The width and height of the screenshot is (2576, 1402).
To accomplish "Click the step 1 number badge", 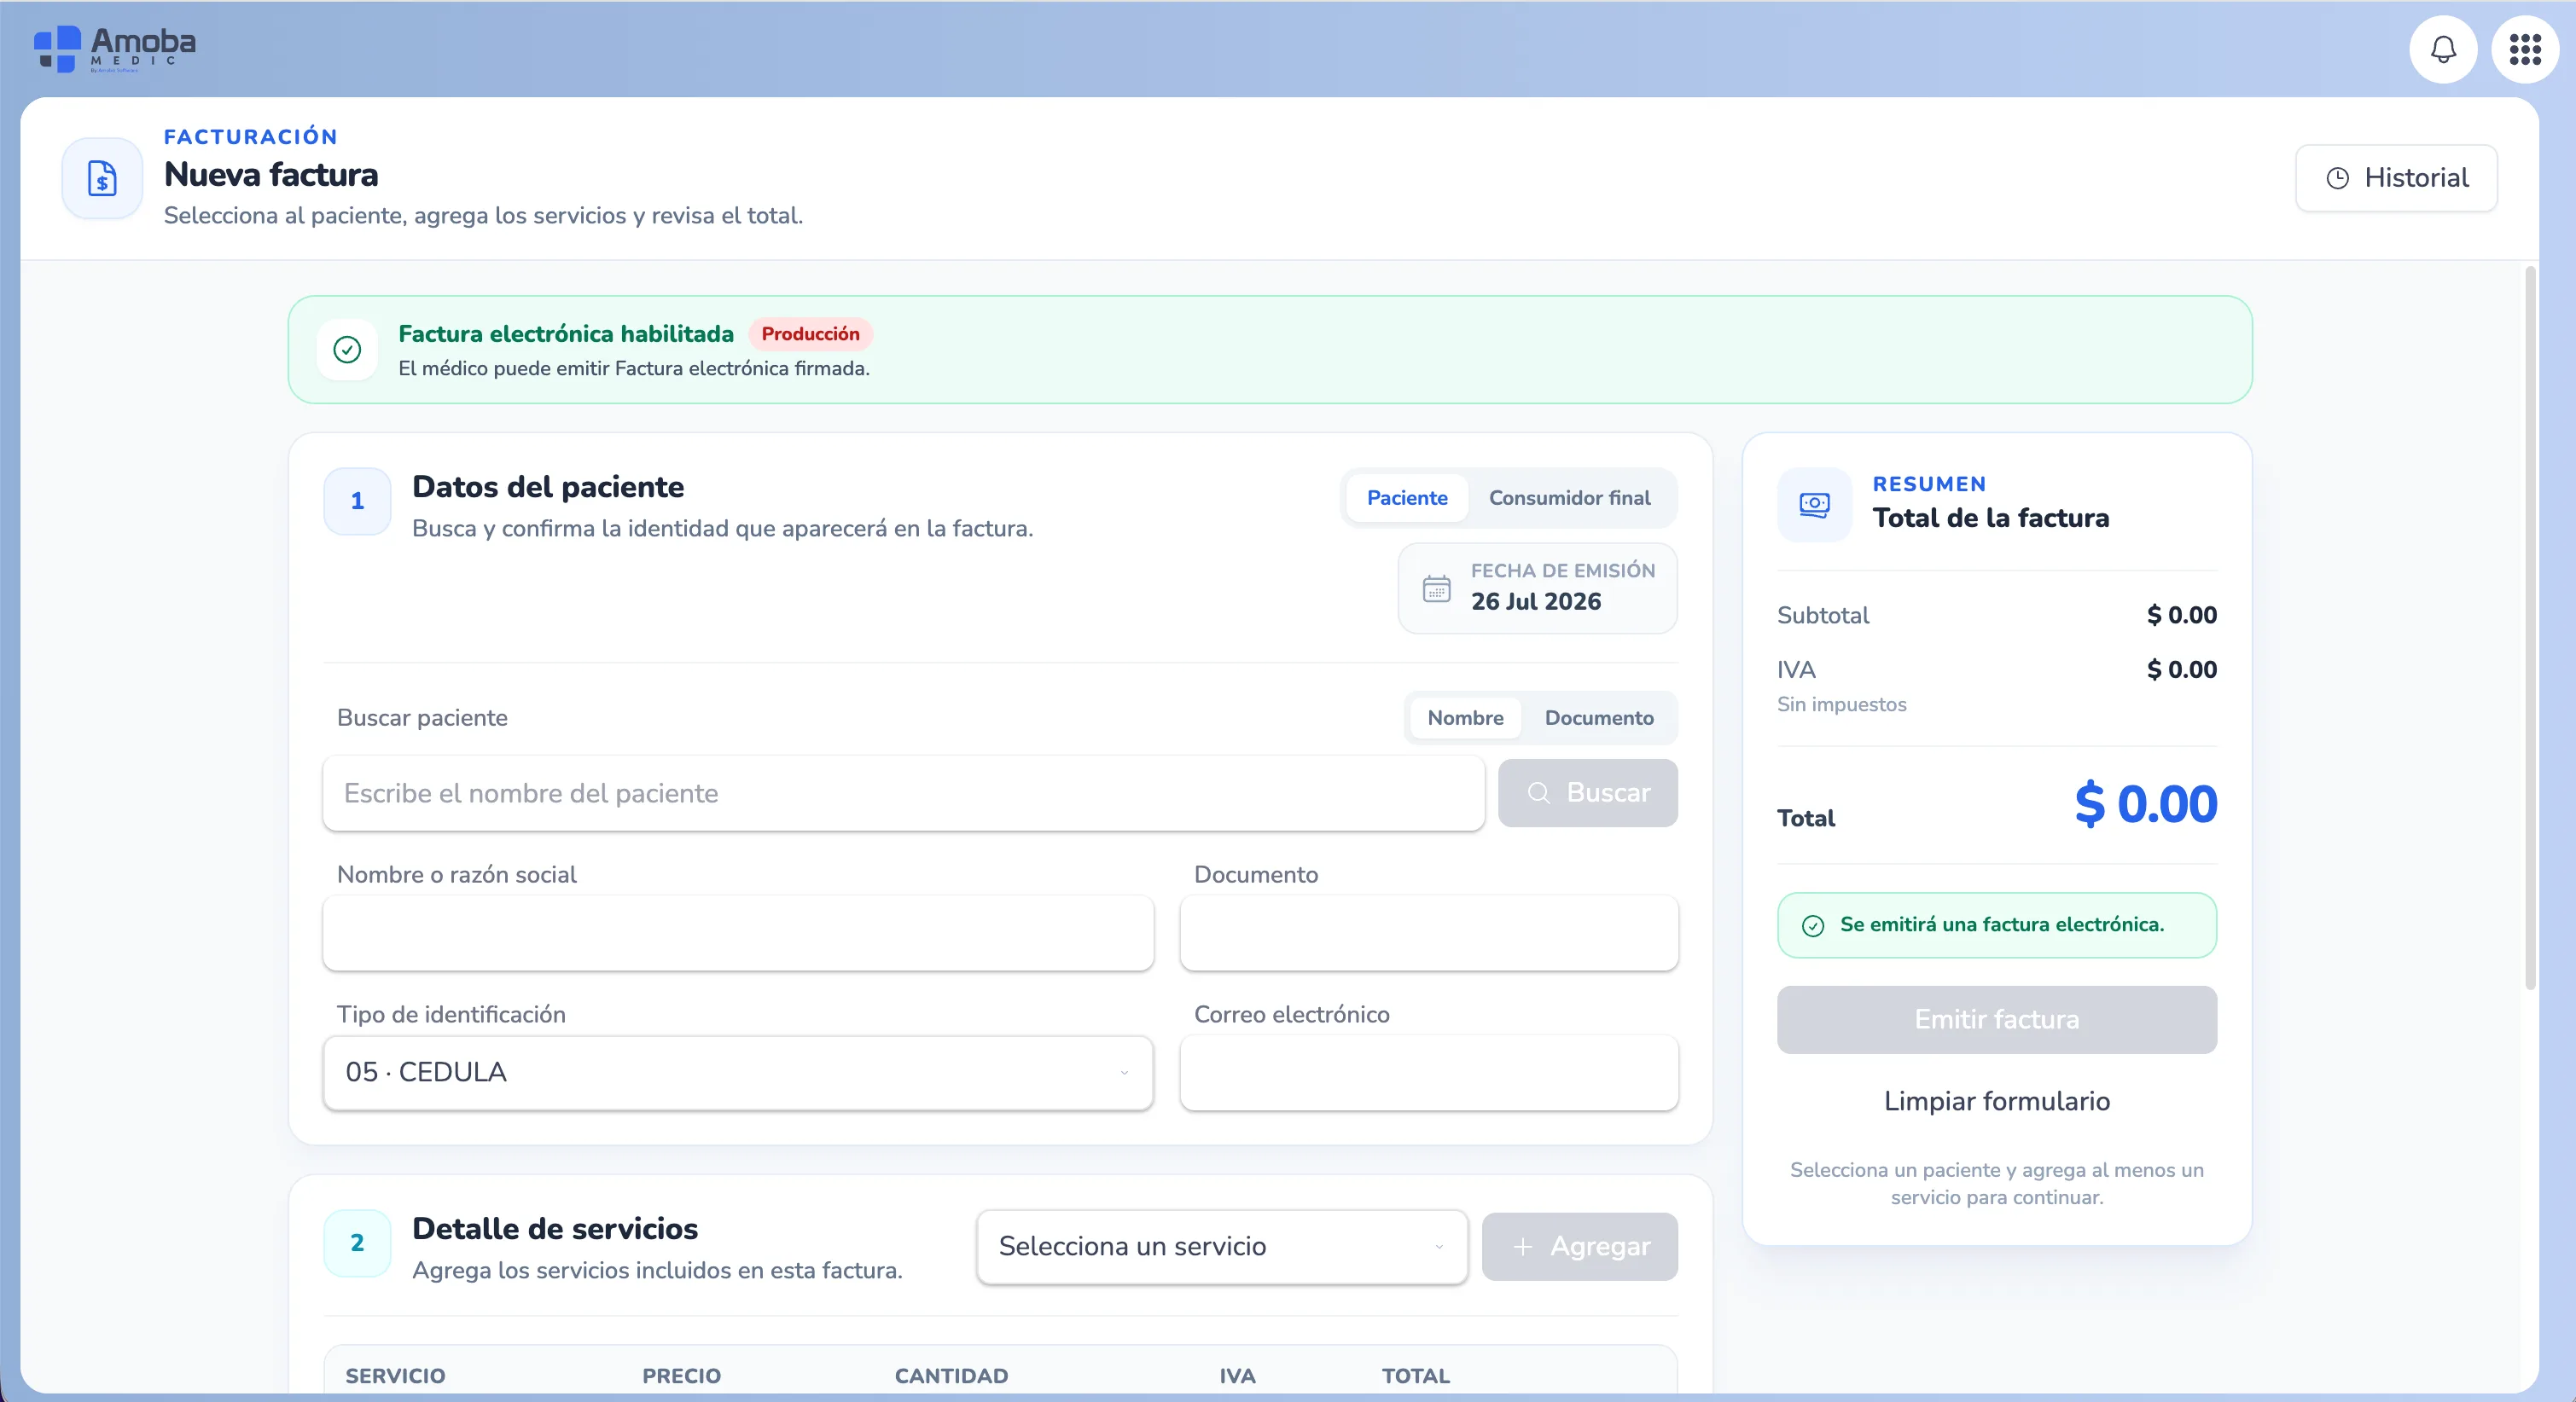I will pos(357,501).
